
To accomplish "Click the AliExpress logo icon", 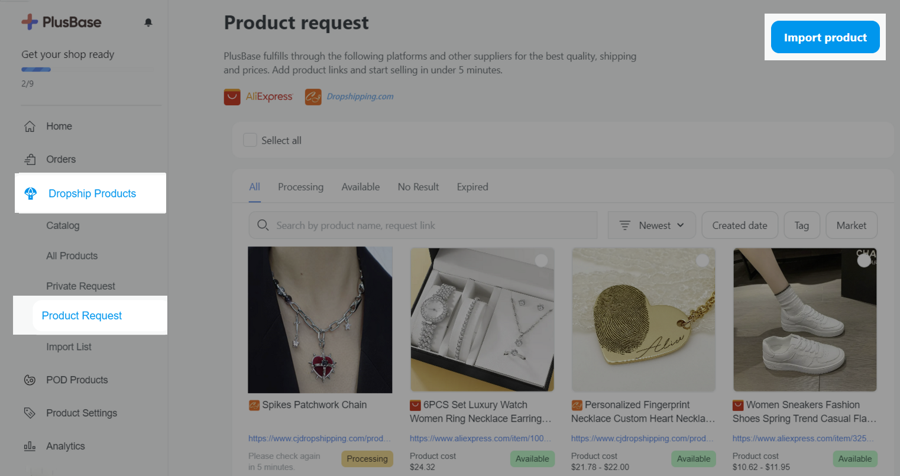I will (x=232, y=97).
